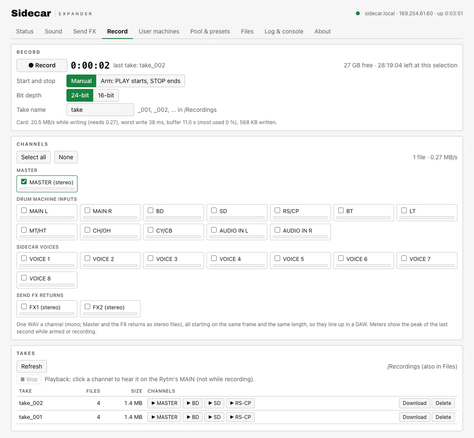Set bit depth to 24-bit
The height and width of the screenshot is (438, 474).
pyautogui.click(x=80, y=95)
